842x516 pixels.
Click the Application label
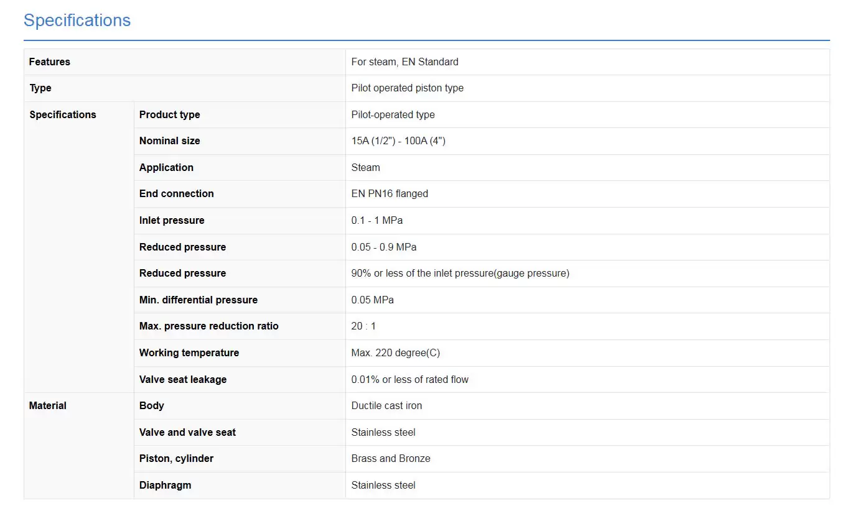pyautogui.click(x=166, y=167)
